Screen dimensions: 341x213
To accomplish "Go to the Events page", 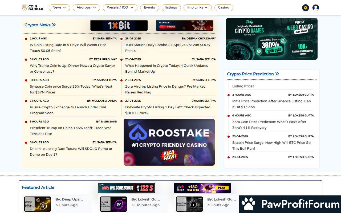I will [149, 7].
